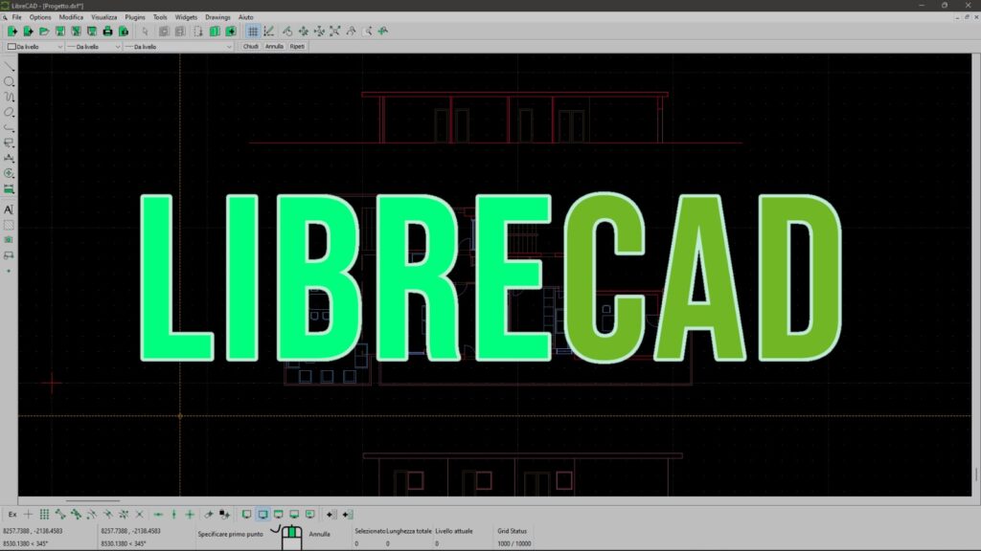This screenshot has width=981, height=551.
Task: Toggle snap to grid icon in snap toolbar
Action: pyautogui.click(x=44, y=514)
